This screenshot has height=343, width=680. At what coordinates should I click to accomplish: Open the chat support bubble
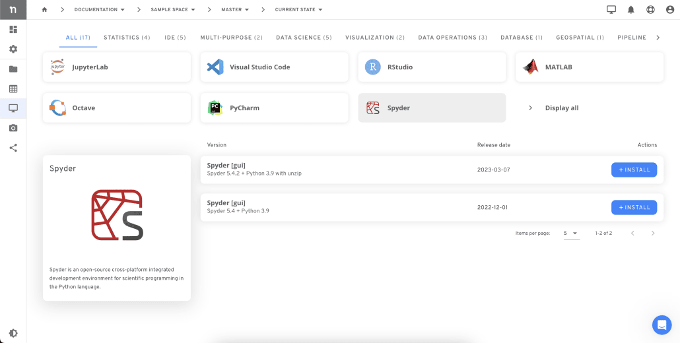tap(662, 325)
